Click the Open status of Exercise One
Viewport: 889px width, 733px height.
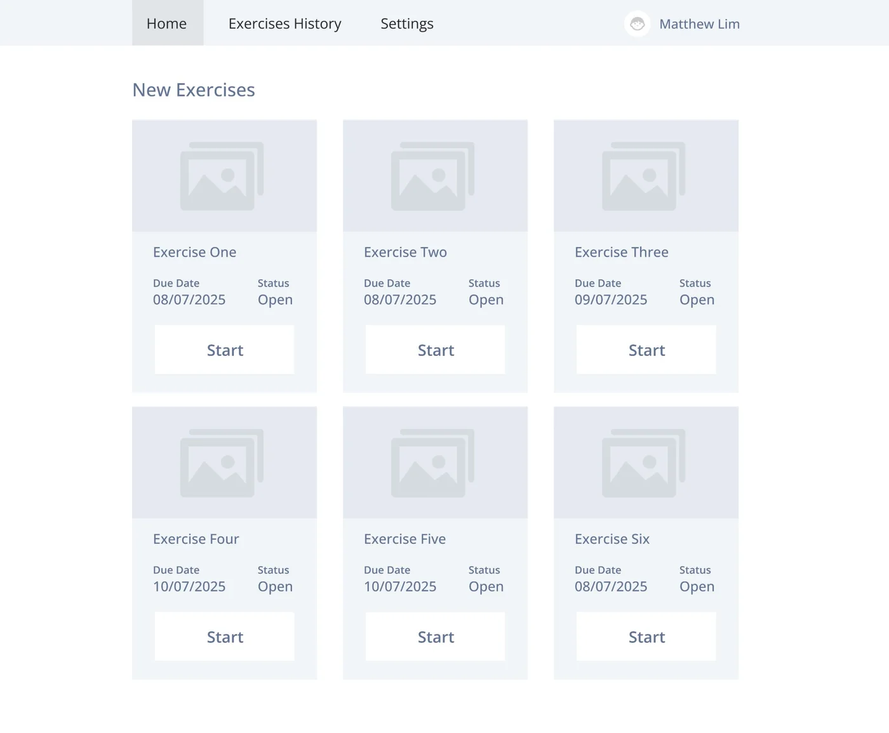(x=275, y=300)
